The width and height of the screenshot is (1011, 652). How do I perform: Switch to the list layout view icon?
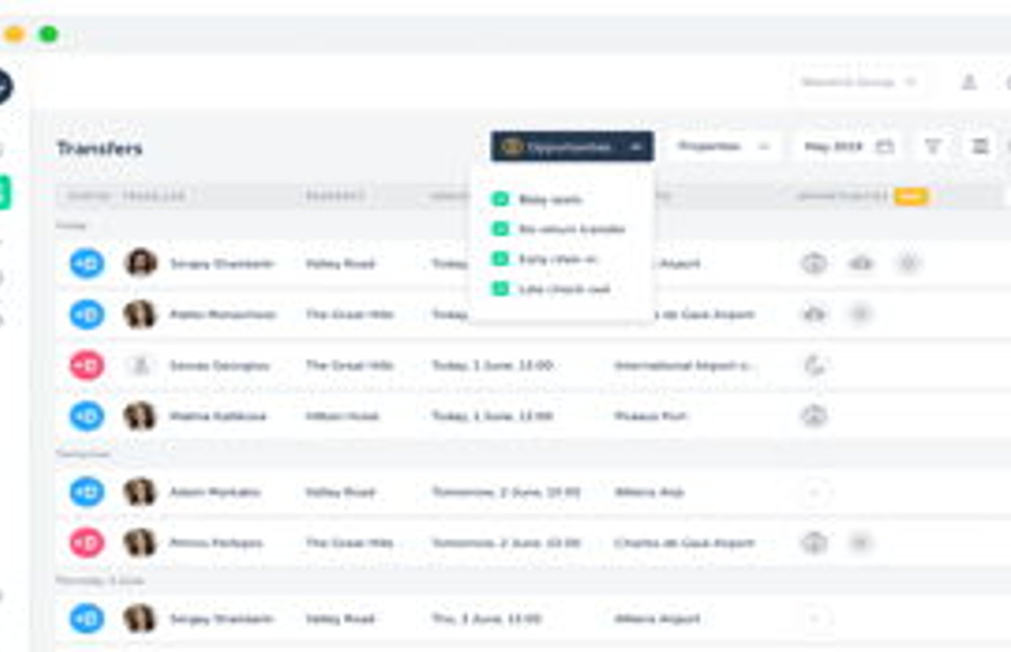(980, 147)
